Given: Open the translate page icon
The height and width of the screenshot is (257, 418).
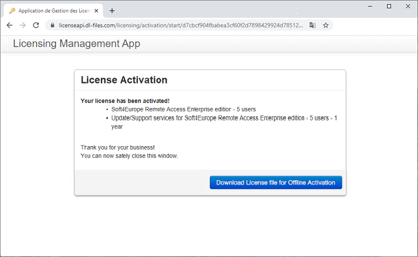Looking at the screenshot, I should 312,25.
